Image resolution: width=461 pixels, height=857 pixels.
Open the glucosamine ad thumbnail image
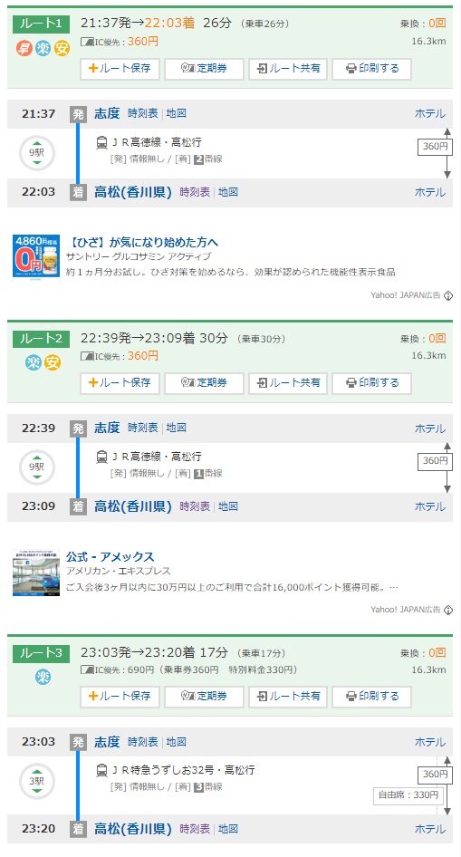(x=36, y=255)
